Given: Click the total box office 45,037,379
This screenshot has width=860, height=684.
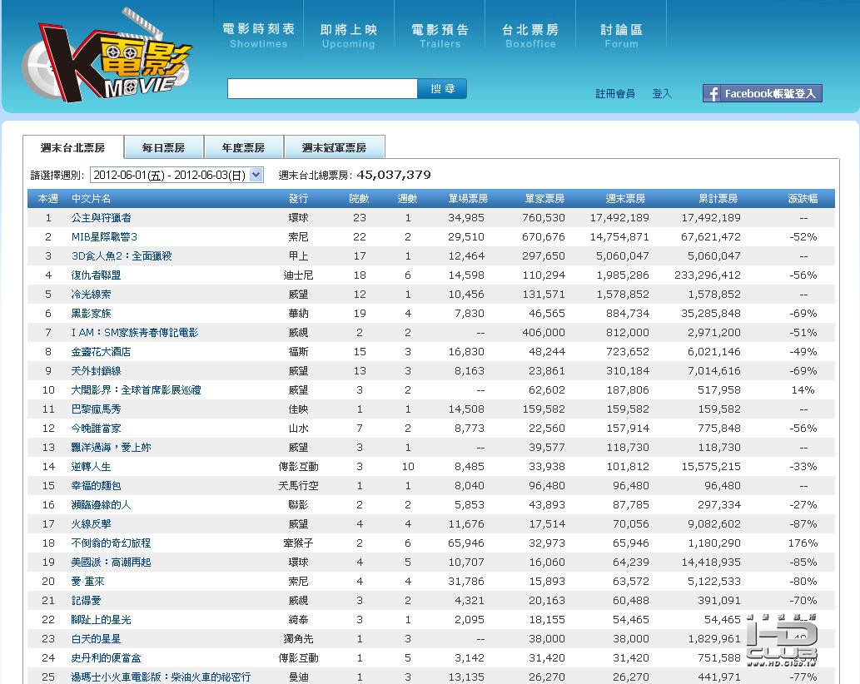Looking at the screenshot, I should click(x=394, y=175).
